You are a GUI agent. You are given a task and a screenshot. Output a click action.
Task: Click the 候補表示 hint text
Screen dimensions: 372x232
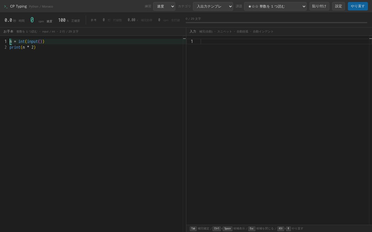(239, 229)
